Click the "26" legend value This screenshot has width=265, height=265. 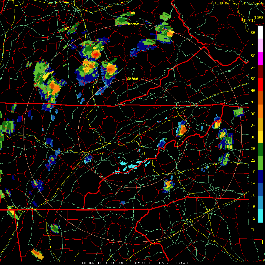253,149
